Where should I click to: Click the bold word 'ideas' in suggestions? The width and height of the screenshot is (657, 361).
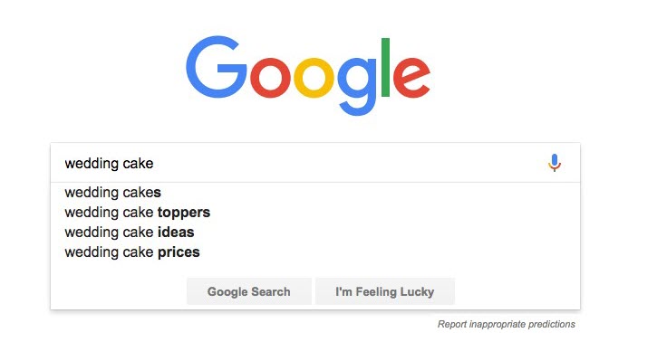[176, 233]
